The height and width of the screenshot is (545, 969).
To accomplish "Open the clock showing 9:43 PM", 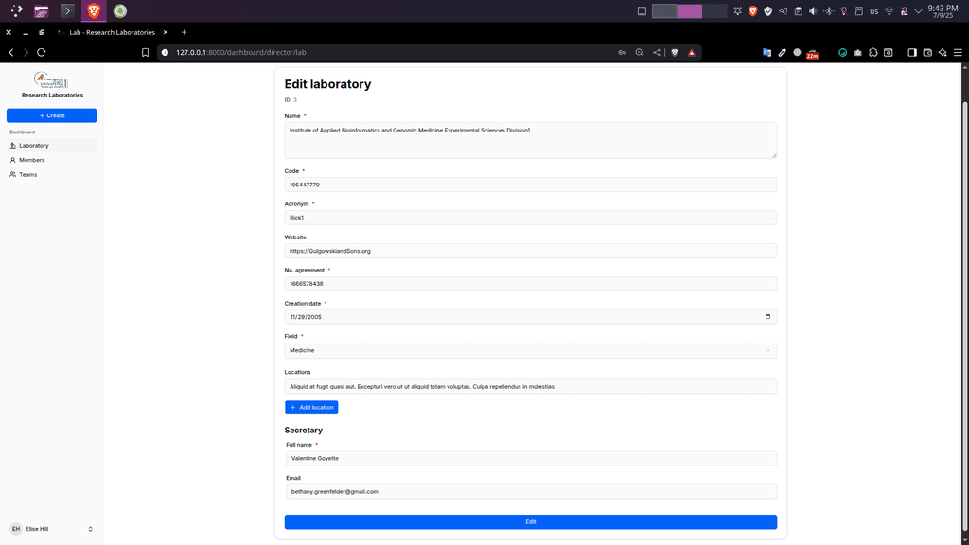I will [x=943, y=11].
